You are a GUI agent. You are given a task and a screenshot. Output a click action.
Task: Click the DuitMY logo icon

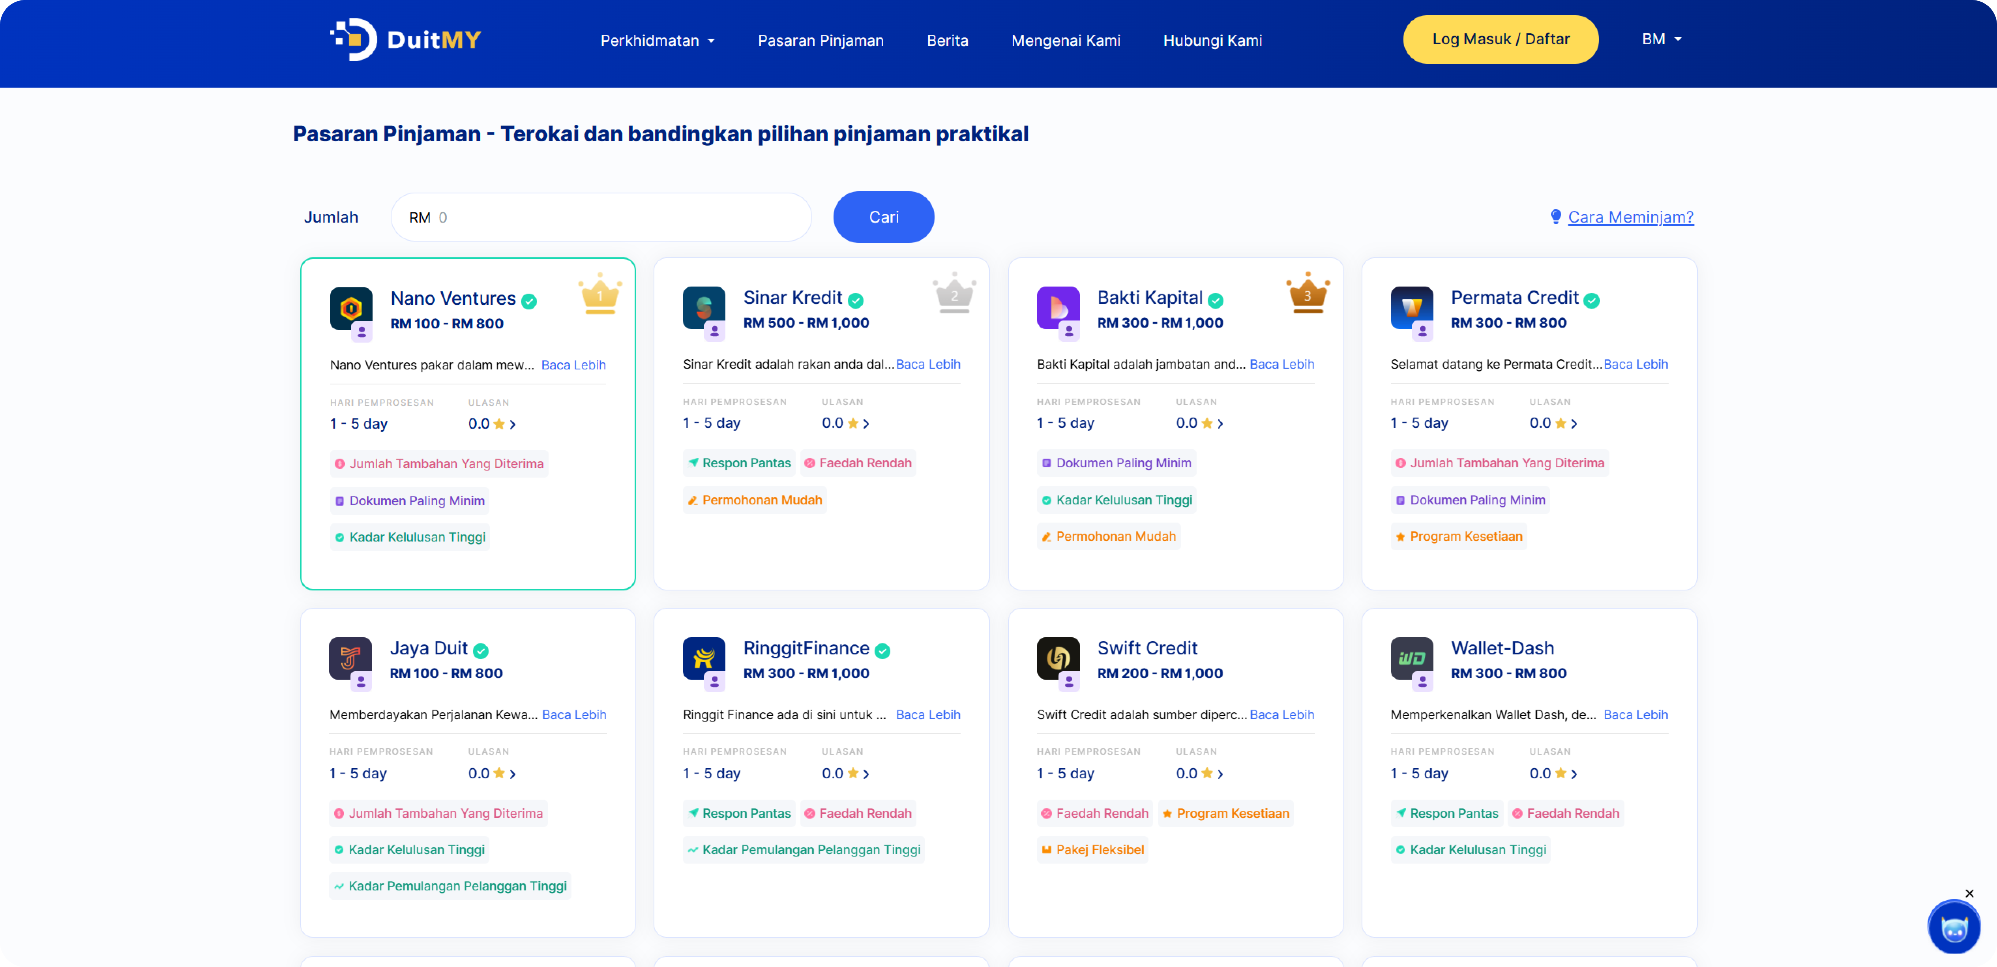(x=354, y=39)
